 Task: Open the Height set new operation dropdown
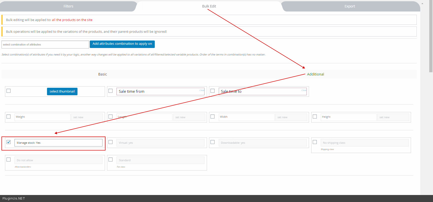click(393, 117)
